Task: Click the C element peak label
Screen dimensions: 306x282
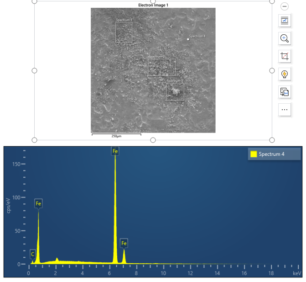Action: [32, 254]
